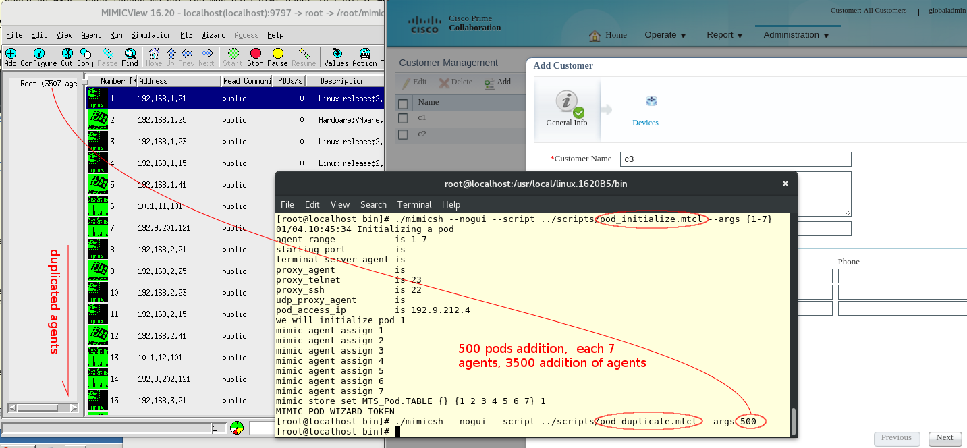Viewport: 967px width, 448px height.
Task: Click the first Phone input field
Action: 902,276
